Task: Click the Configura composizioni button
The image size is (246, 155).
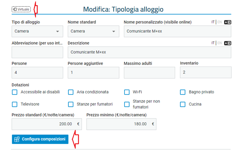Action: (x=40, y=139)
